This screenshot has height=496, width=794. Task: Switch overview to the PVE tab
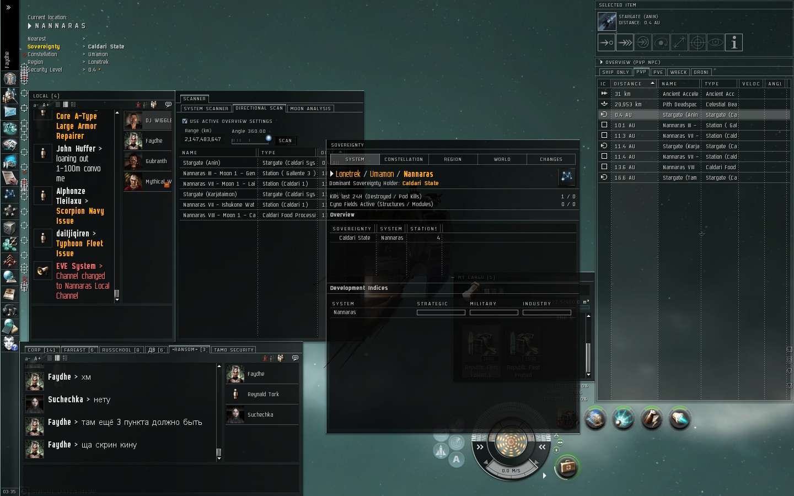(x=658, y=72)
